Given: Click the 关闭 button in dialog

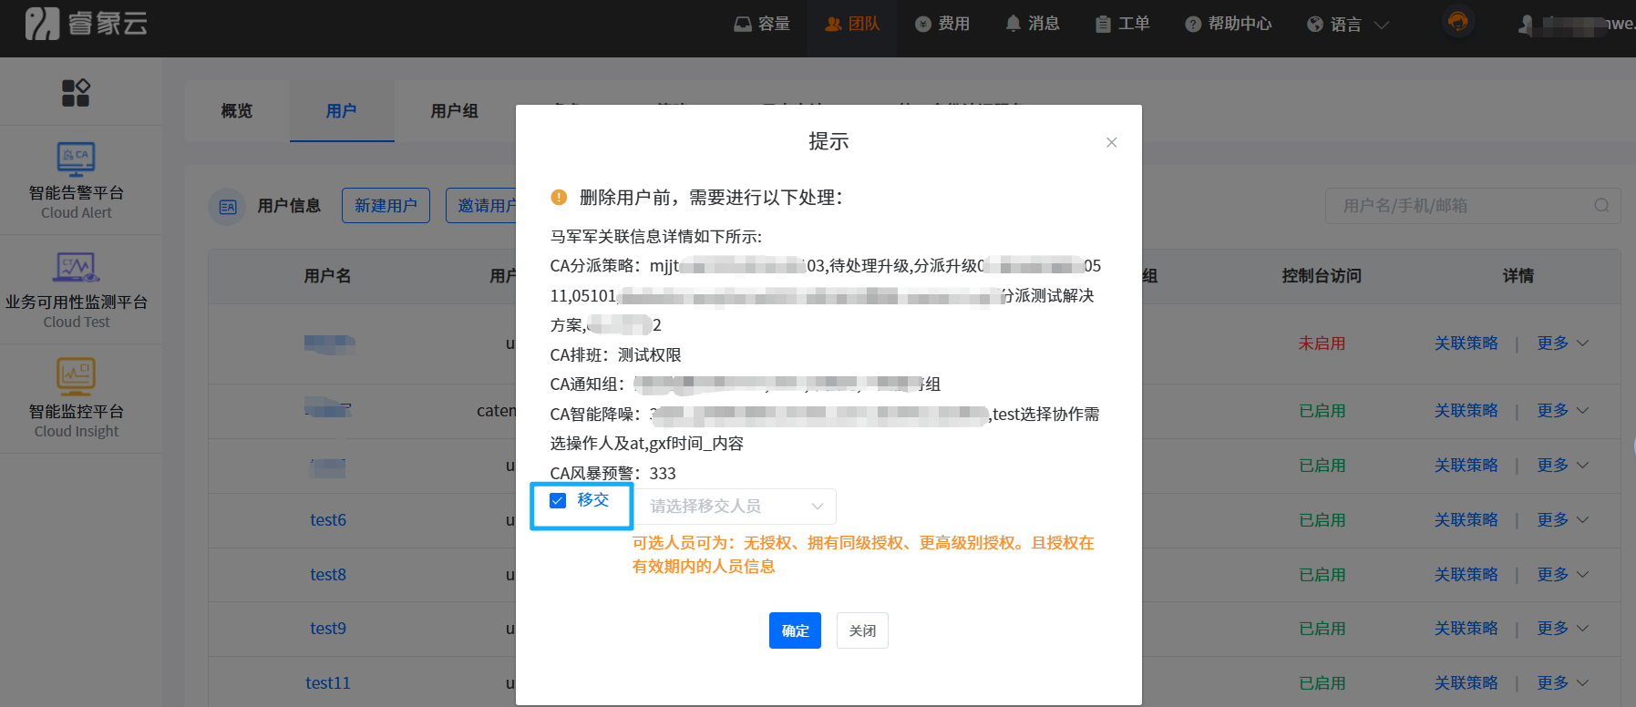Looking at the screenshot, I should 862,630.
